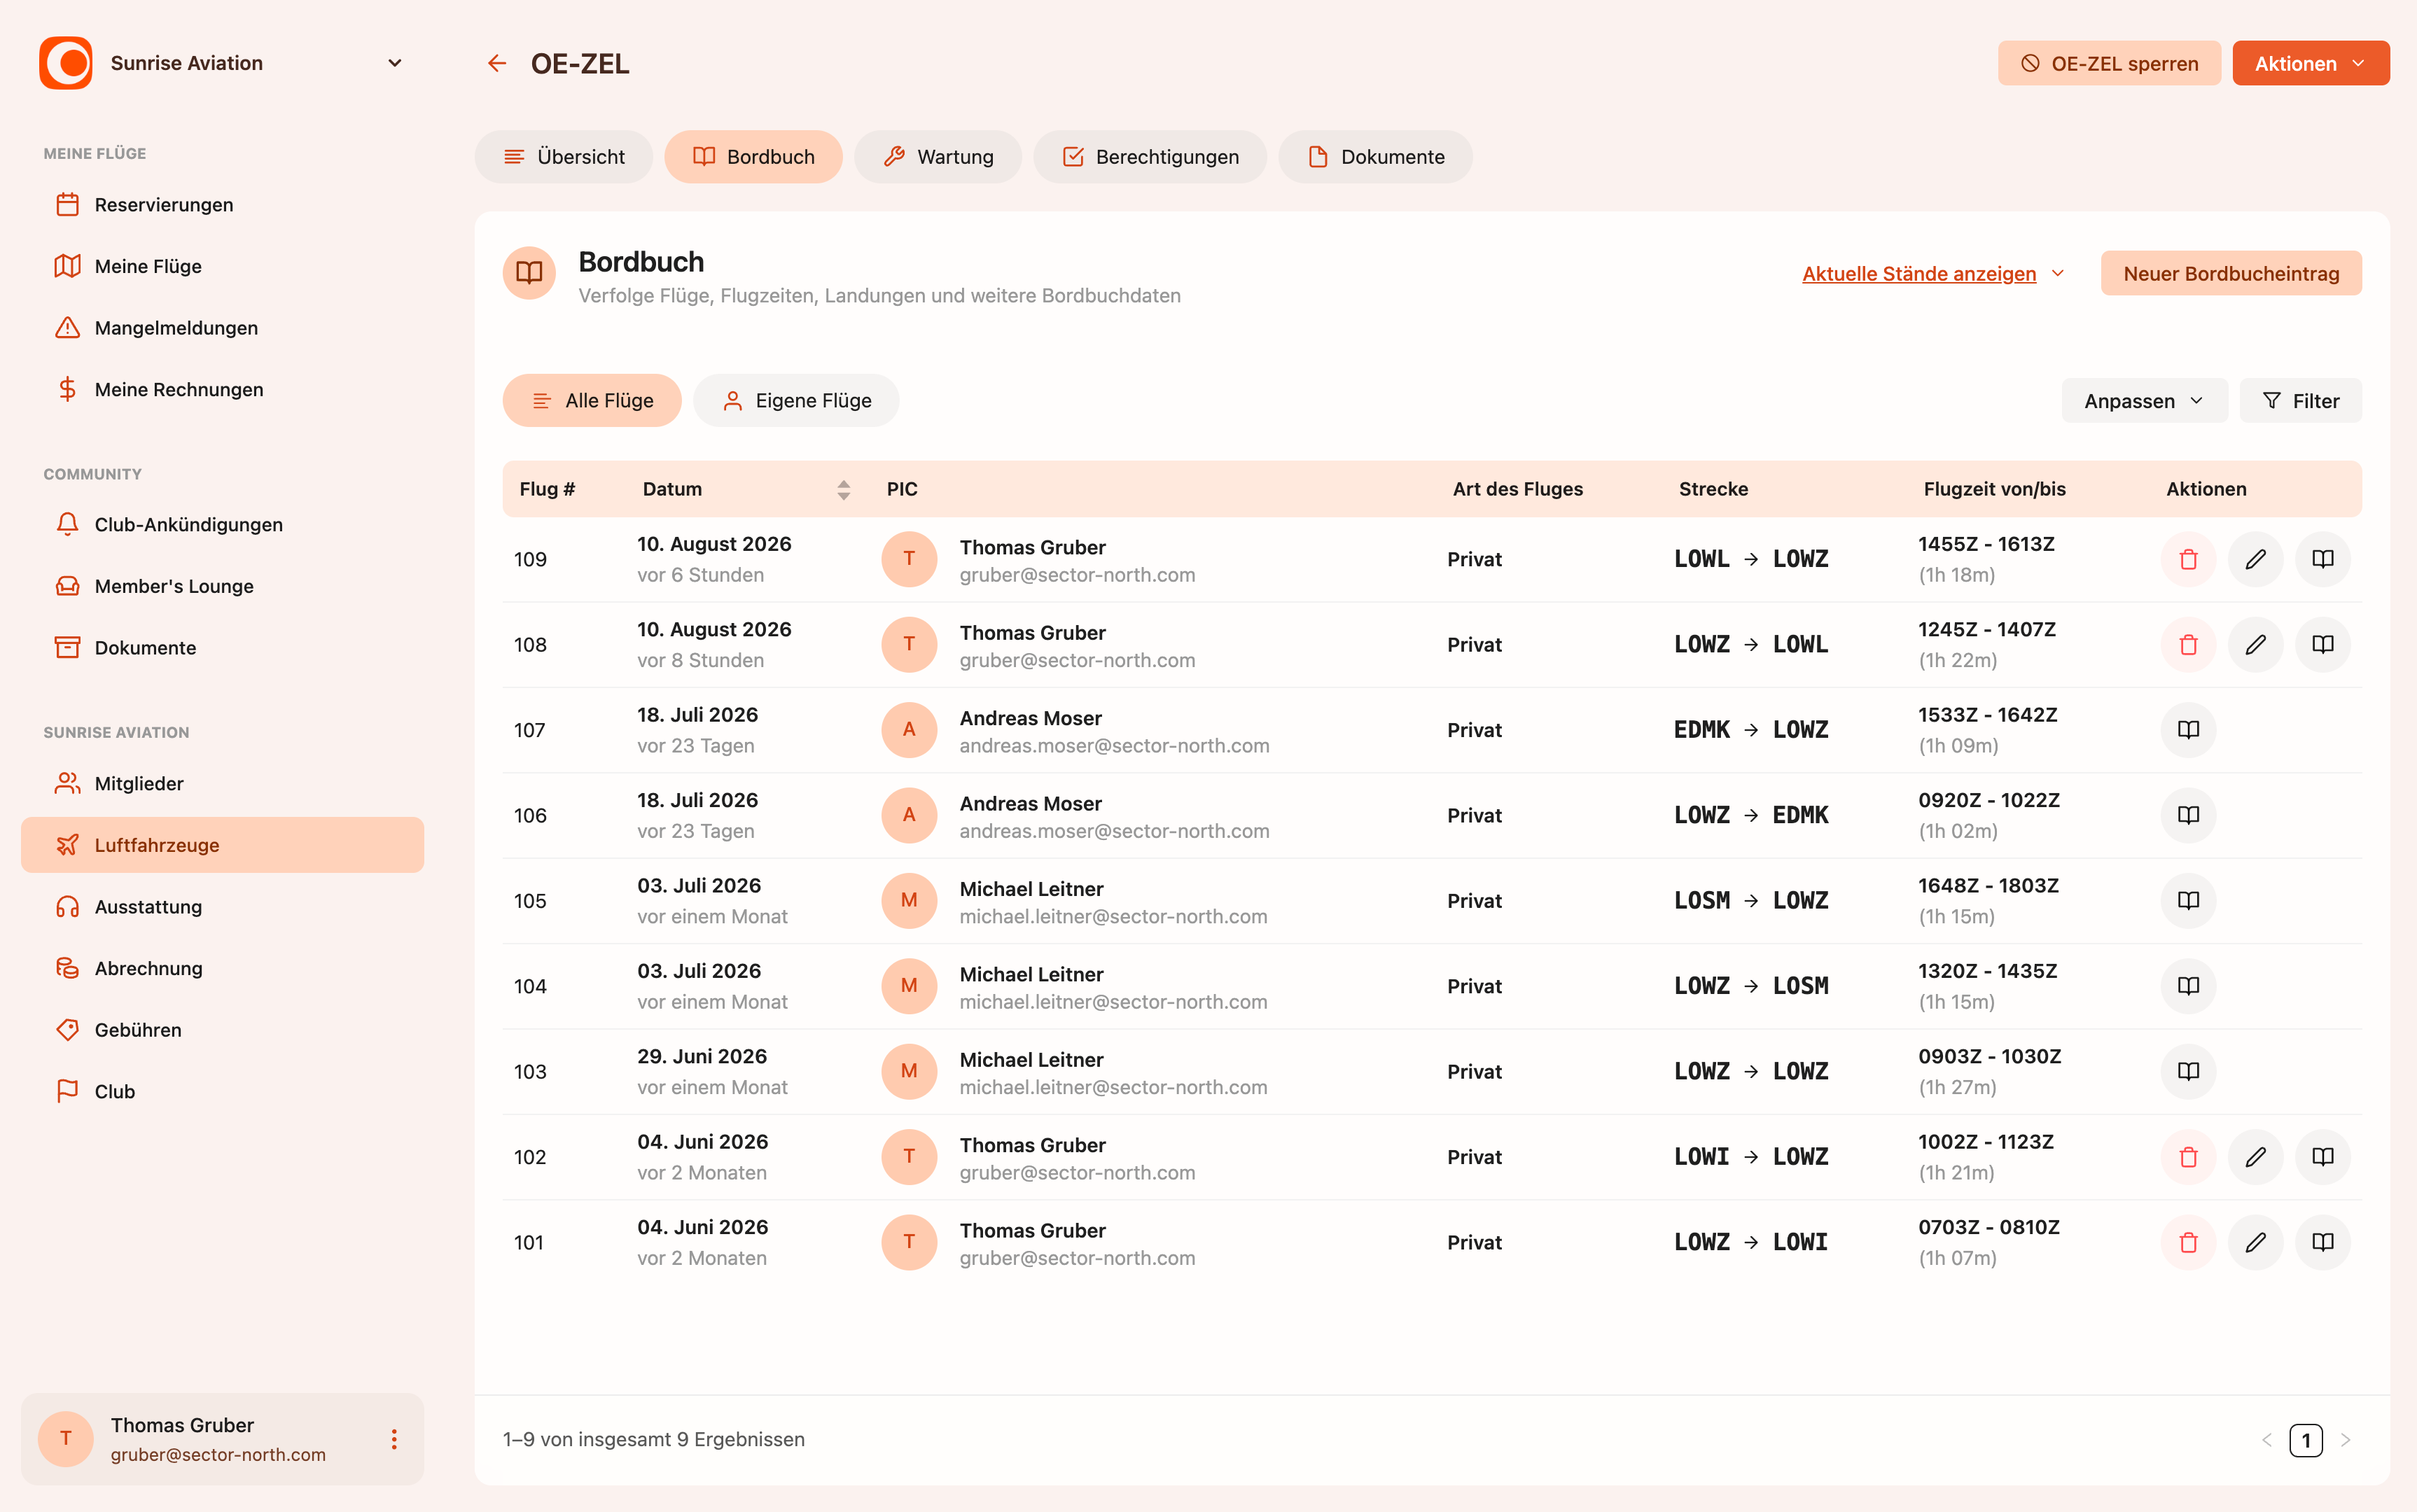
Task: Switch to the Berechtigungen tab
Action: 1150,157
